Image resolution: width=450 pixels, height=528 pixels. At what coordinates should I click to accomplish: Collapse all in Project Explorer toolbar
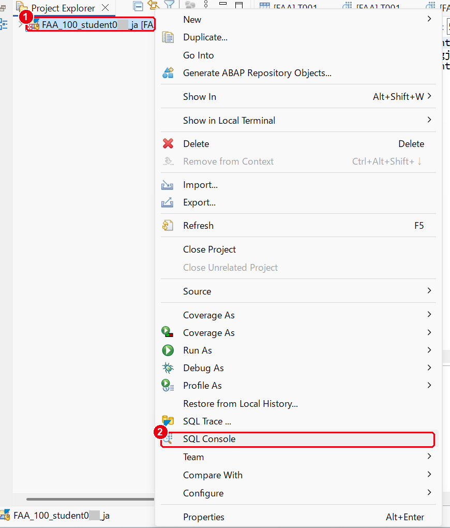[138, 6]
